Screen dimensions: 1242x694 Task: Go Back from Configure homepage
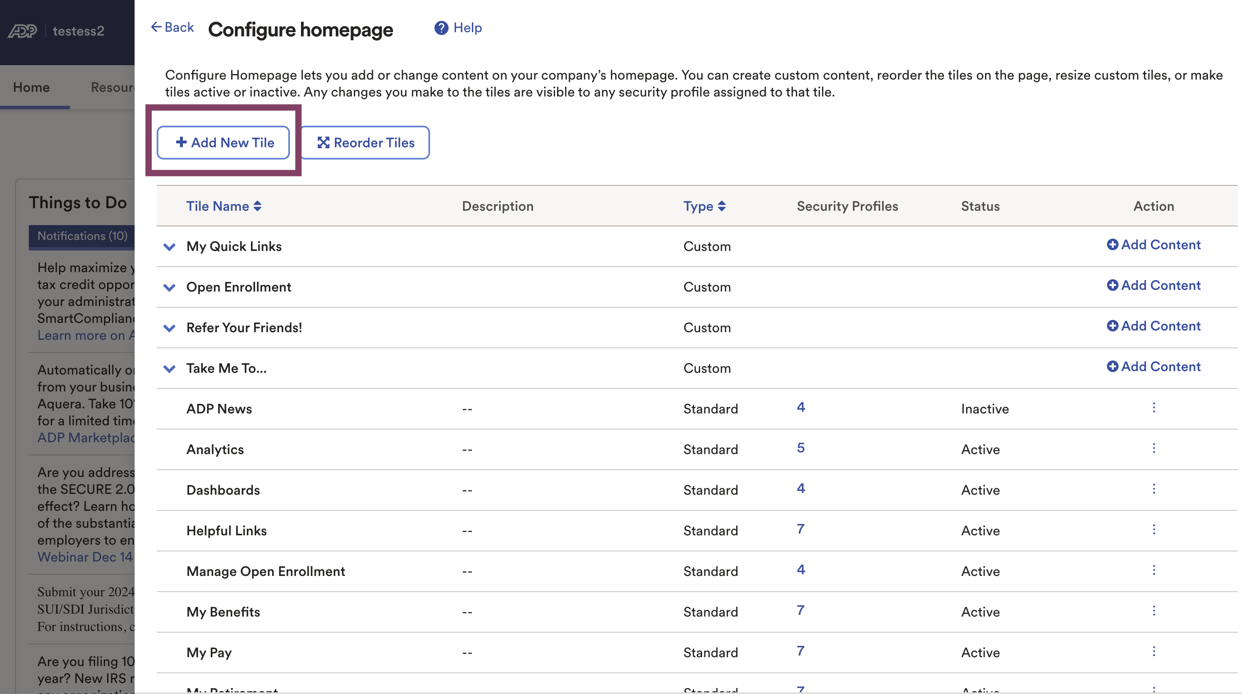(x=172, y=28)
